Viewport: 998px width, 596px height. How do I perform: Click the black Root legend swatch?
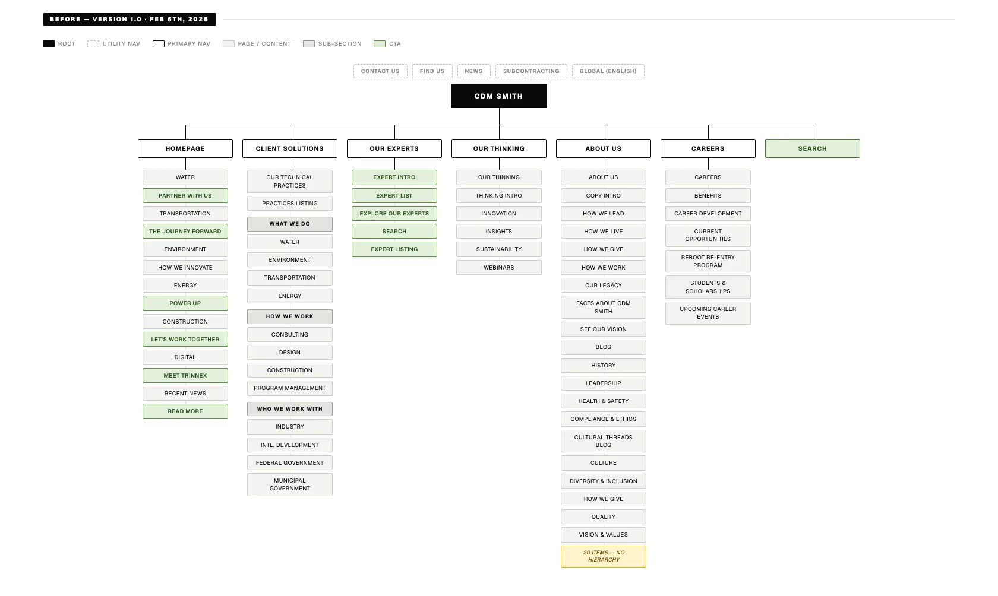click(x=49, y=44)
